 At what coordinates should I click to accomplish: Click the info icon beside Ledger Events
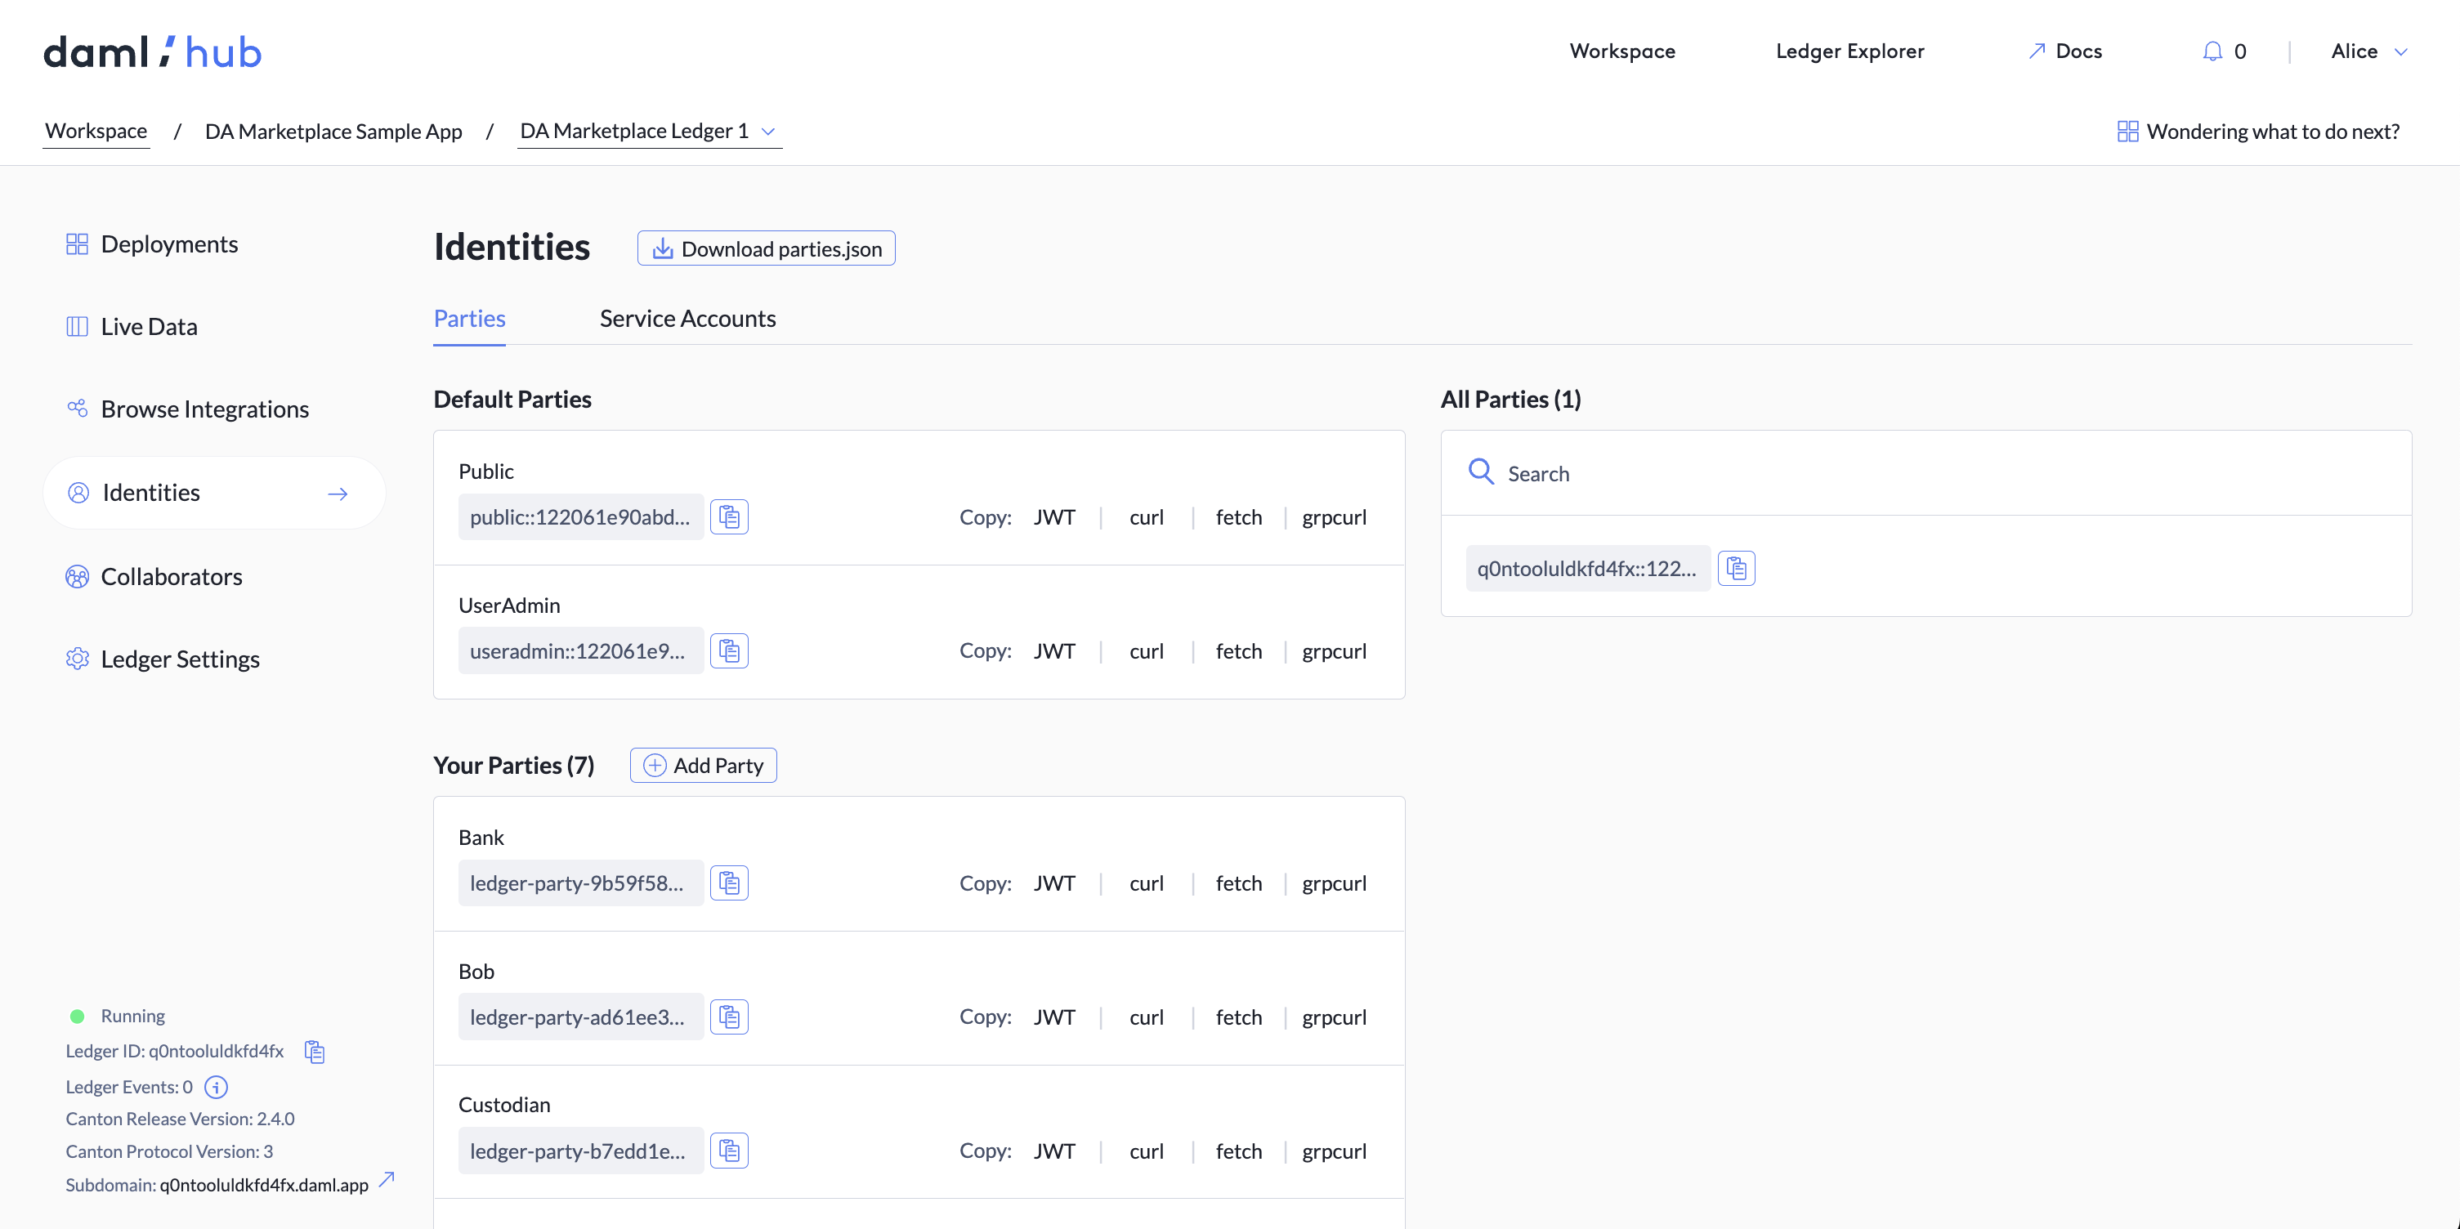click(216, 1087)
